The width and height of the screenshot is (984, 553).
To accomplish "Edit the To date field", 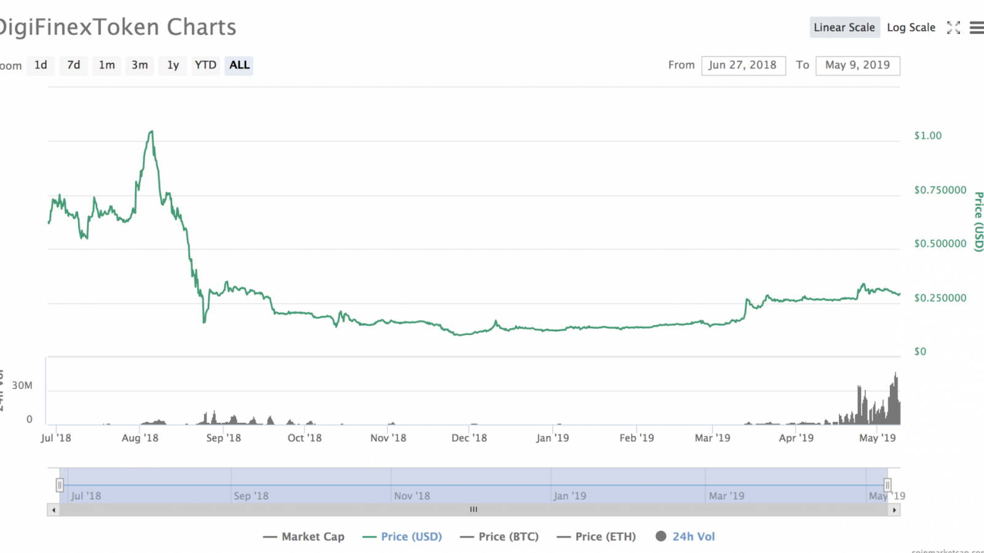I will coord(858,65).
